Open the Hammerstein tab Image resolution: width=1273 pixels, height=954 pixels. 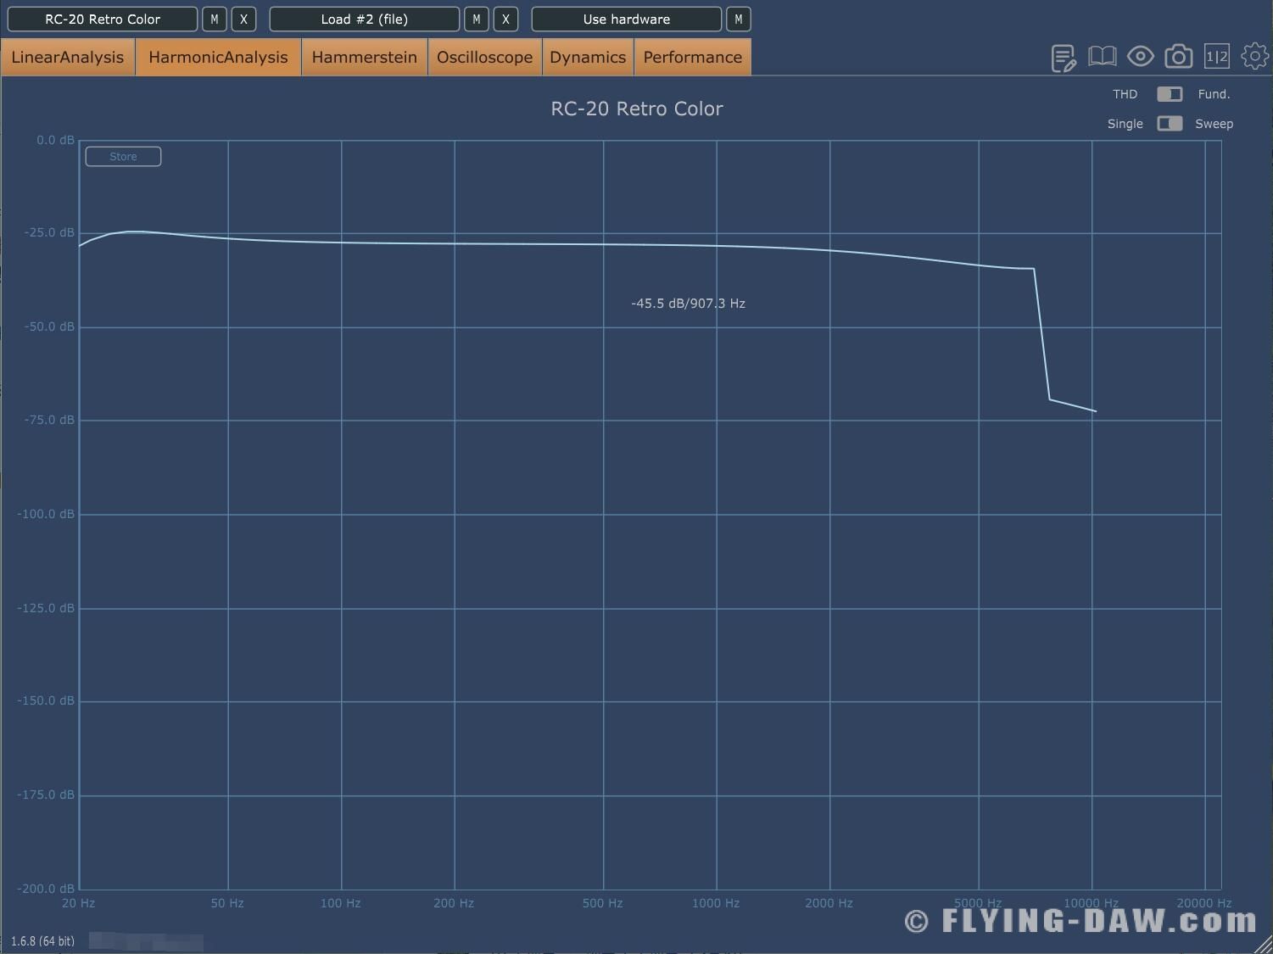coord(364,57)
